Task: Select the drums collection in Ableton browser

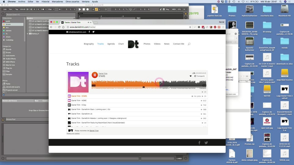Action: pyautogui.click(x=13, y=24)
